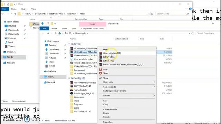Sort by Date modified in Downloads window
The image size is (221, 124).
click(x=121, y=39)
